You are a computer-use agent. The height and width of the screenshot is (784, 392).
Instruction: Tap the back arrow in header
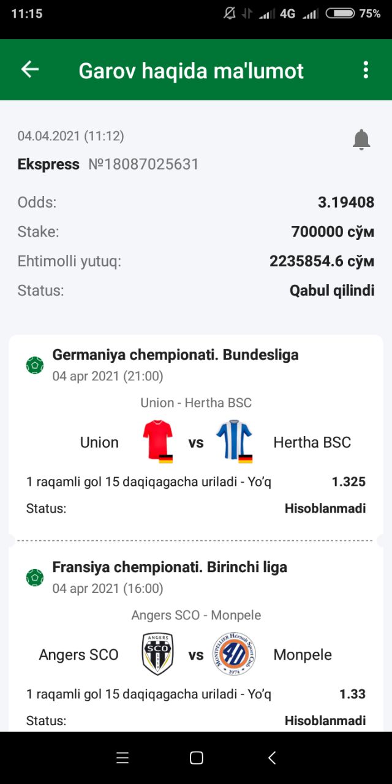pyautogui.click(x=30, y=69)
